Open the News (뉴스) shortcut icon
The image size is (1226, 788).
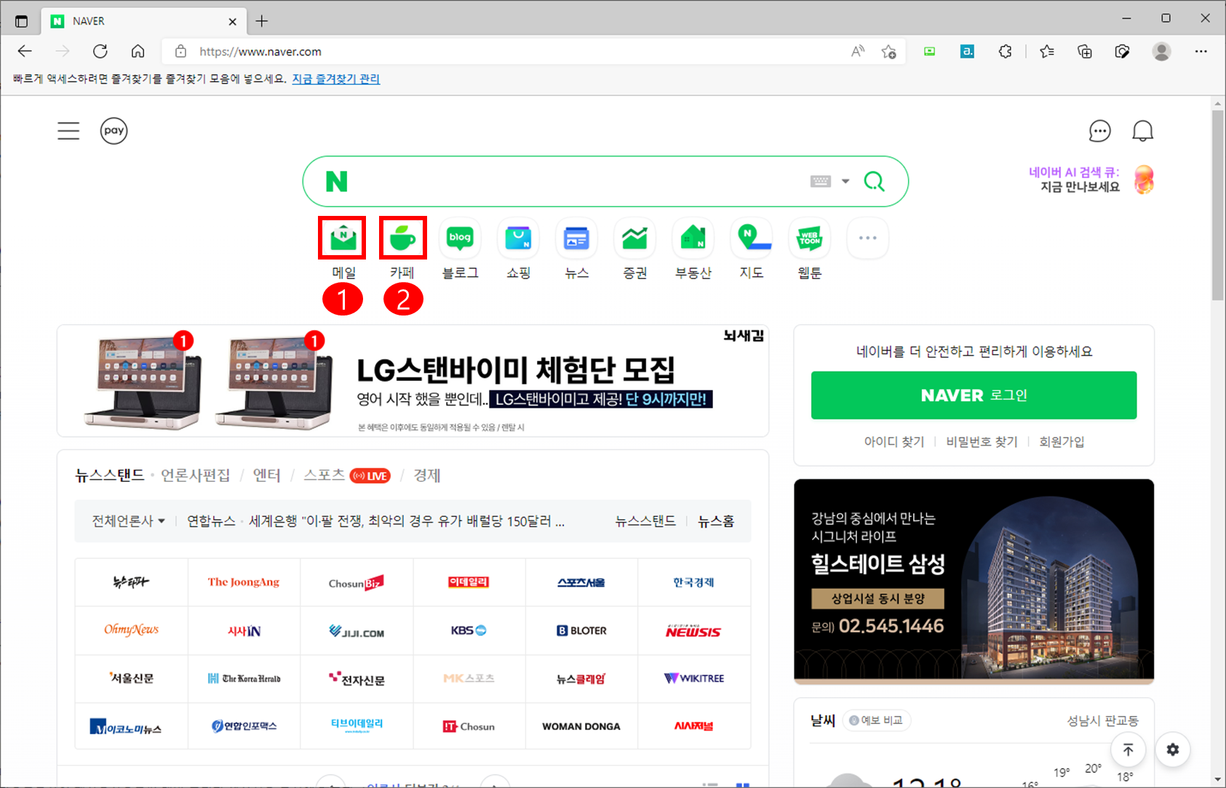(576, 238)
